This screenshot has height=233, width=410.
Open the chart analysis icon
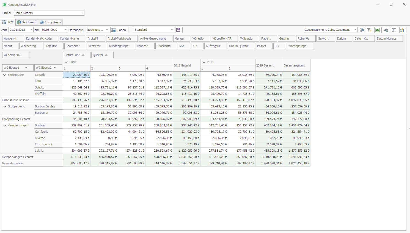(x=403, y=30)
